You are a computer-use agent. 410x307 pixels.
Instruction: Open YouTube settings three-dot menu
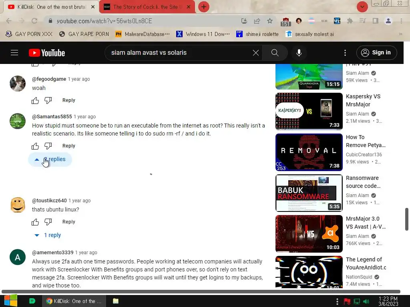[x=345, y=53]
